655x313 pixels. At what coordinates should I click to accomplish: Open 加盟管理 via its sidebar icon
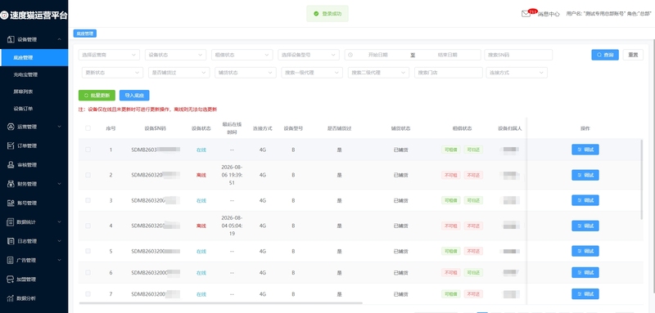(x=11, y=279)
